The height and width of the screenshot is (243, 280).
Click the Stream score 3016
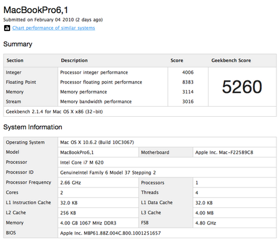[x=188, y=101]
